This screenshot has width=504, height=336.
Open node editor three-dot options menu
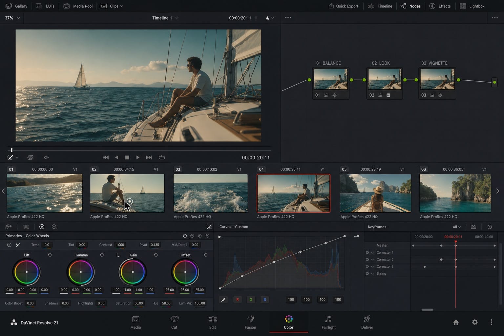[x=495, y=18]
